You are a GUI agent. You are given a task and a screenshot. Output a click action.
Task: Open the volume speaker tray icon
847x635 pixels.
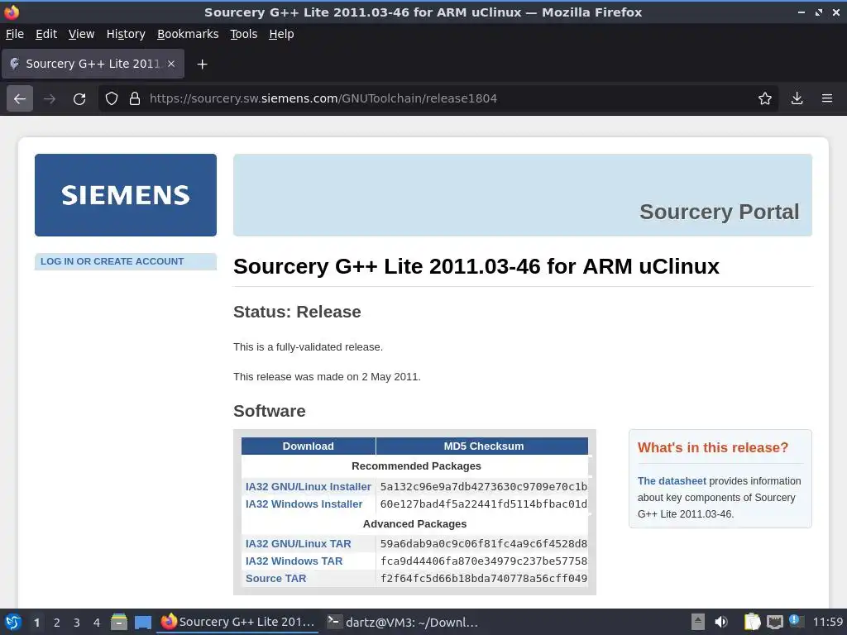coord(721,622)
